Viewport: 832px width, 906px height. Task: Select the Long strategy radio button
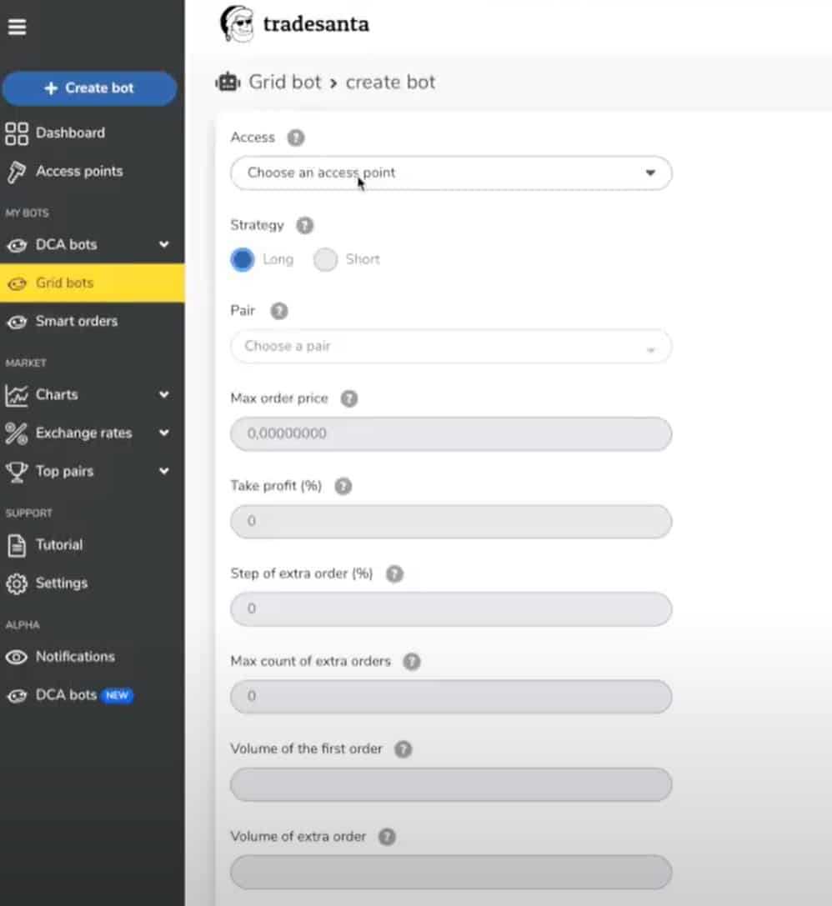(x=243, y=260)
